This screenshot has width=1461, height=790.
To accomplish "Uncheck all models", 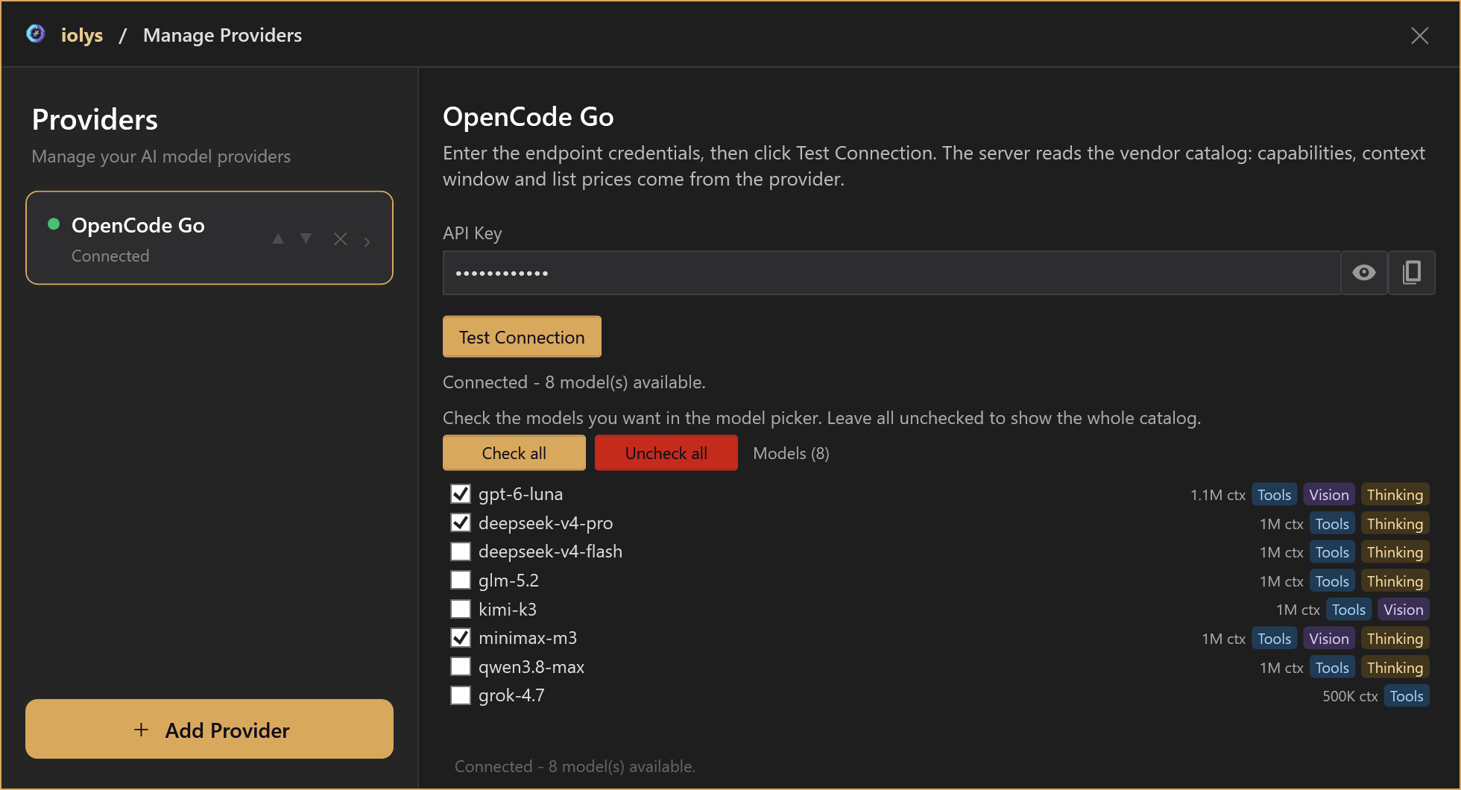I will pos(666,453).
